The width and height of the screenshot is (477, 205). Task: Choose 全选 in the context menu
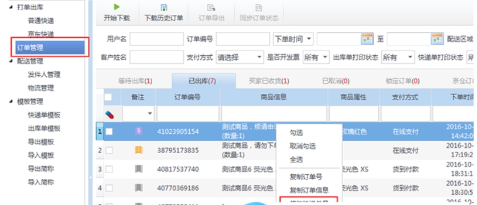tap(296, 159)
